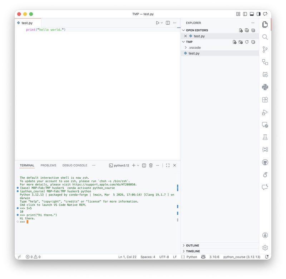Run the Python file with play button
The width and height of the screenshot is (286, 279).
tap(157, 23)
